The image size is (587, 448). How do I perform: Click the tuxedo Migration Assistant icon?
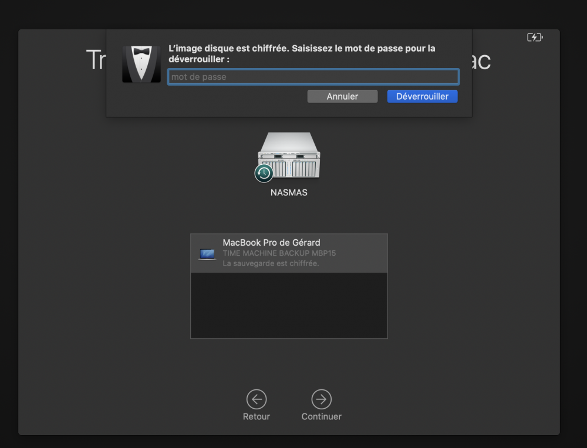click(x=141, y=64)
